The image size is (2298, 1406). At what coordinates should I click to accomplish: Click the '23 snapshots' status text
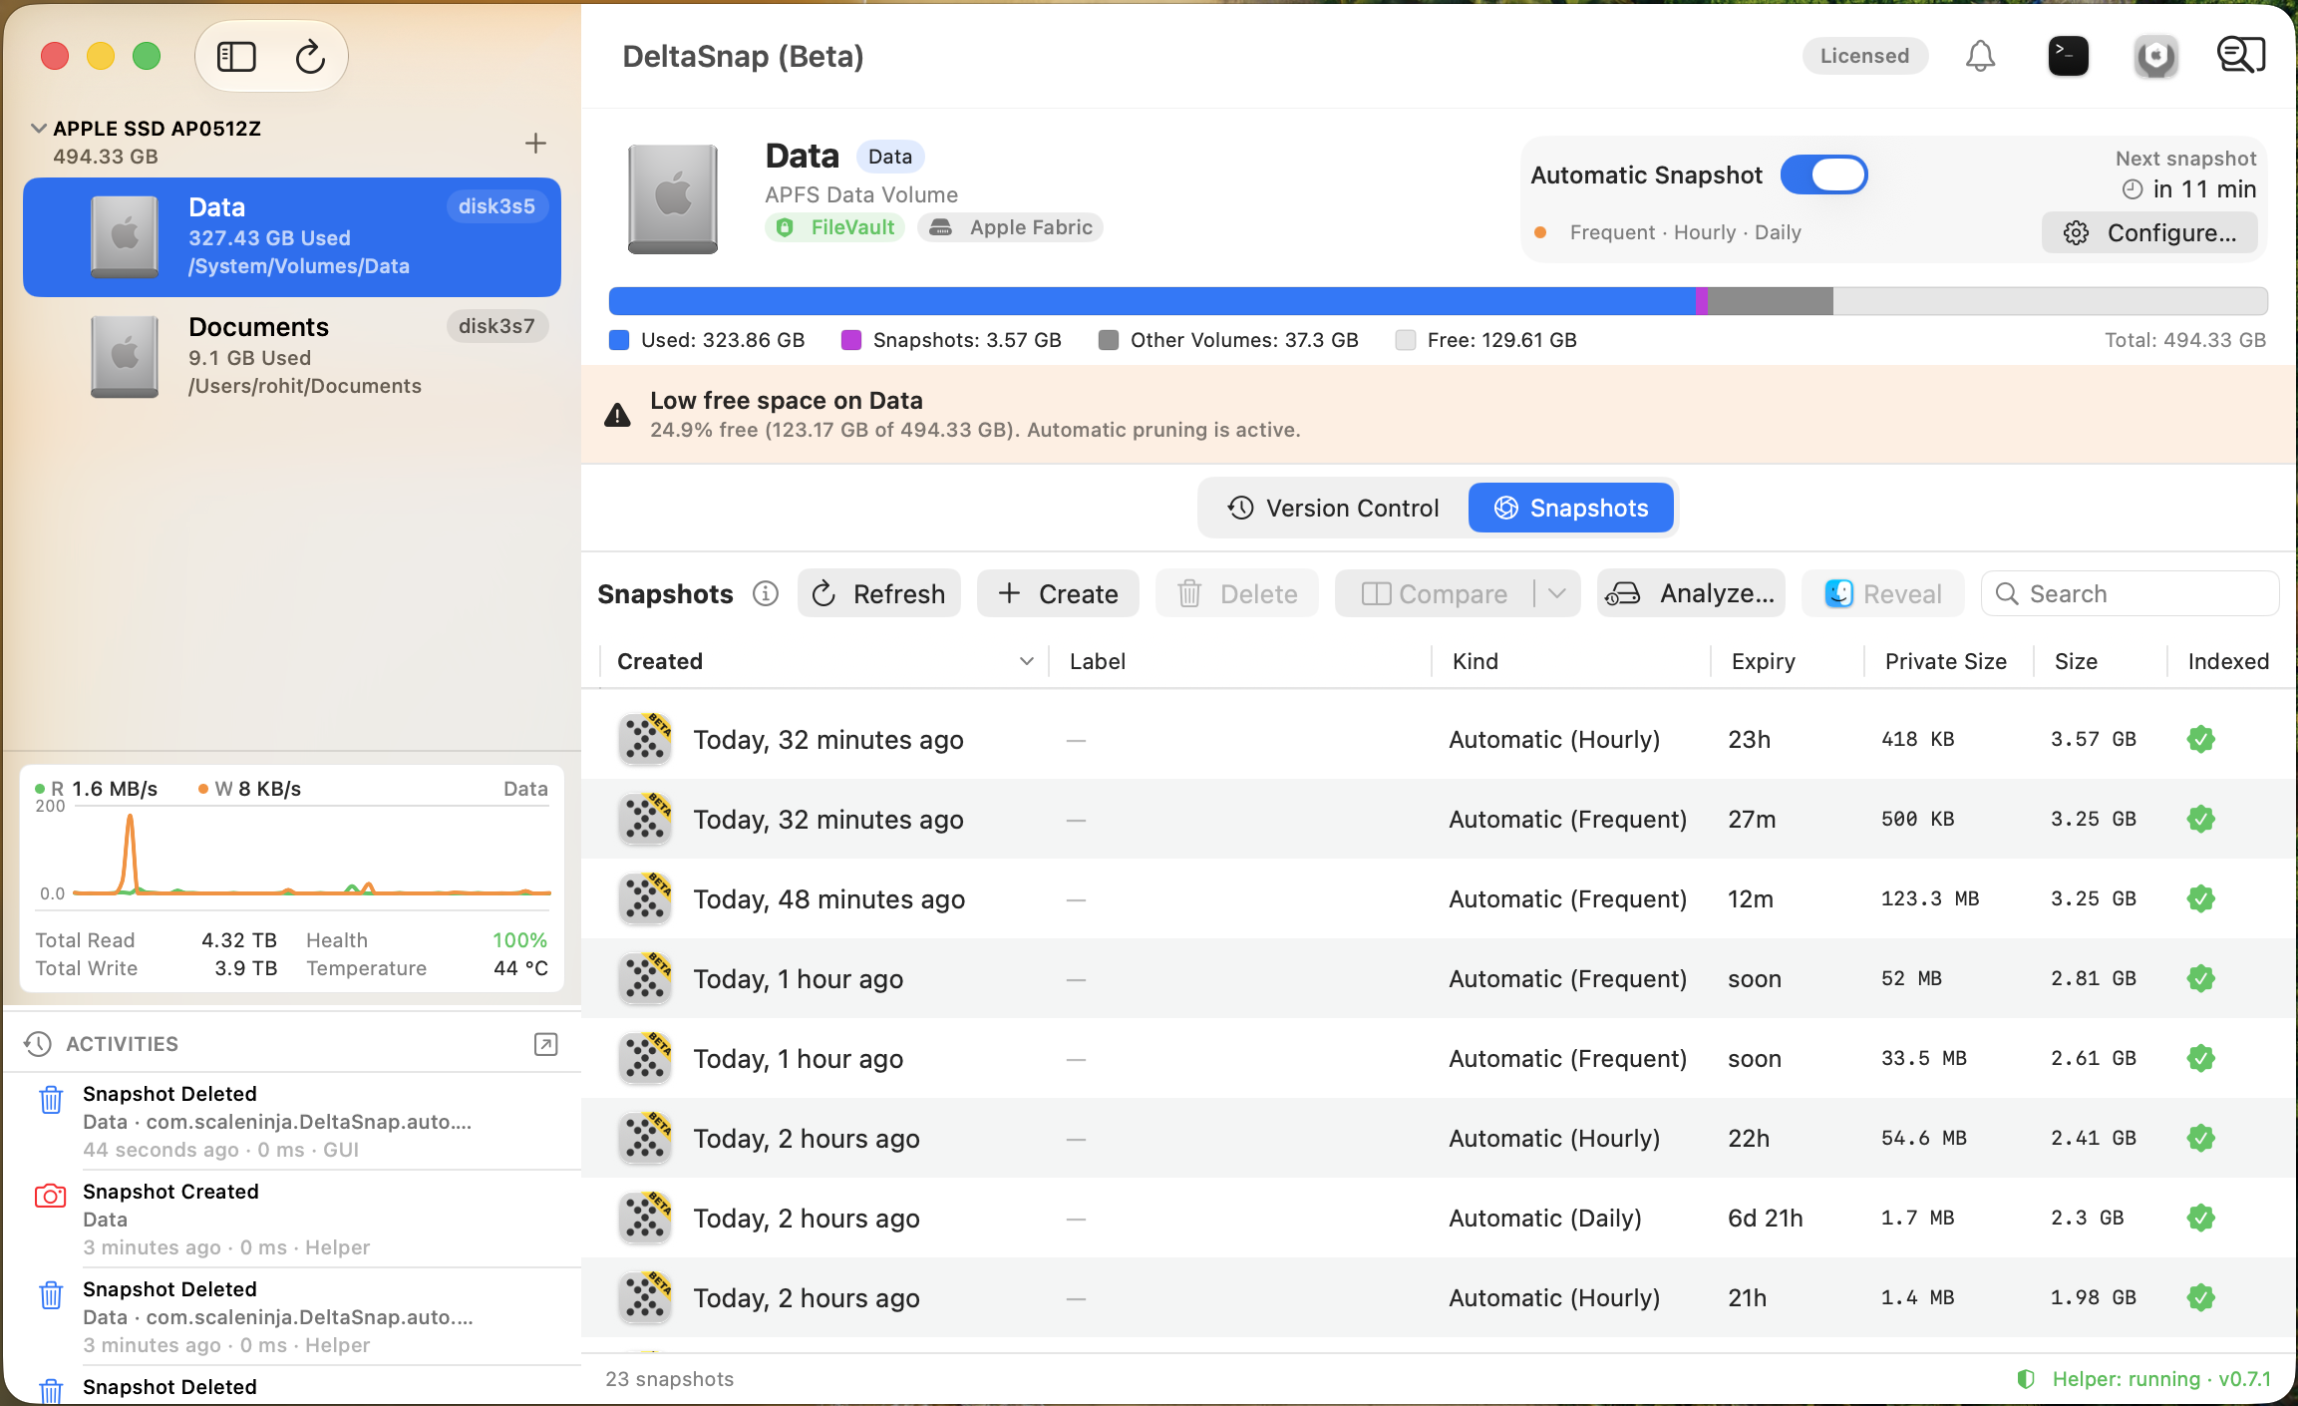(669, 1379)
